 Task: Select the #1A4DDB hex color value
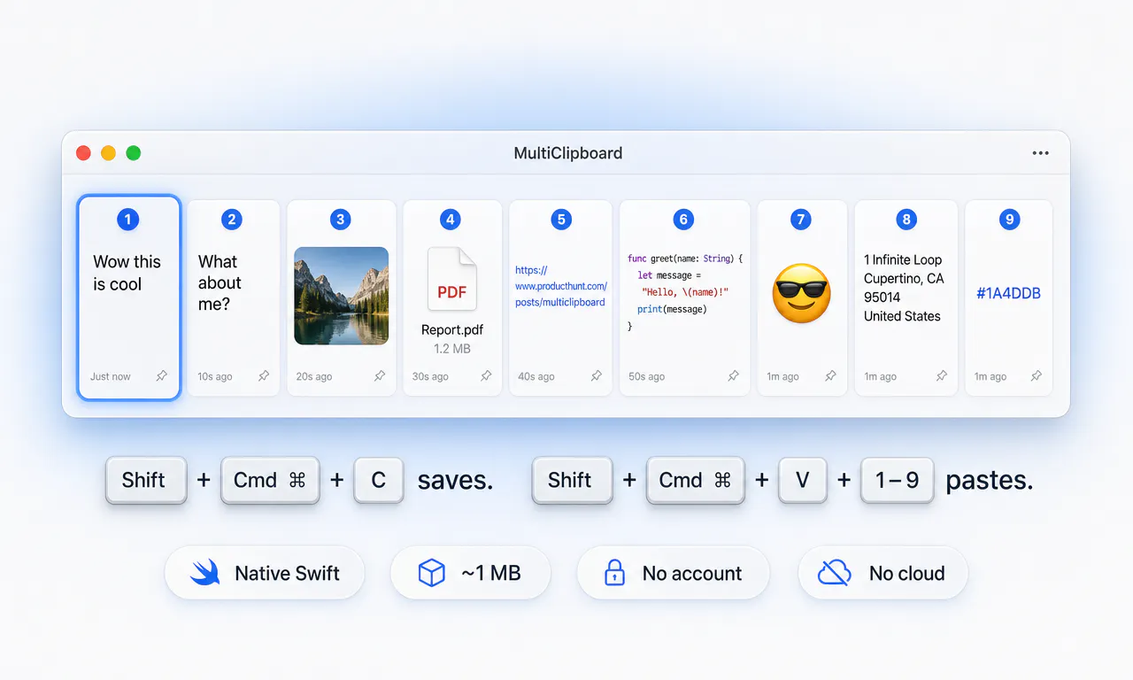(x=1008, y=293)
